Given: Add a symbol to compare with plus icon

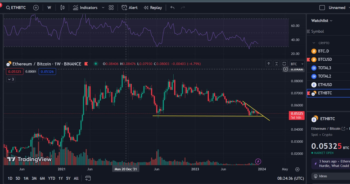Looking at the screenshot, I should tap(36, 8).
